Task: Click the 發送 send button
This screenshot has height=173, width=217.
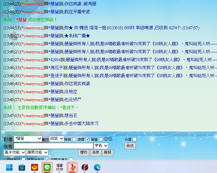Action: [130, 146]
